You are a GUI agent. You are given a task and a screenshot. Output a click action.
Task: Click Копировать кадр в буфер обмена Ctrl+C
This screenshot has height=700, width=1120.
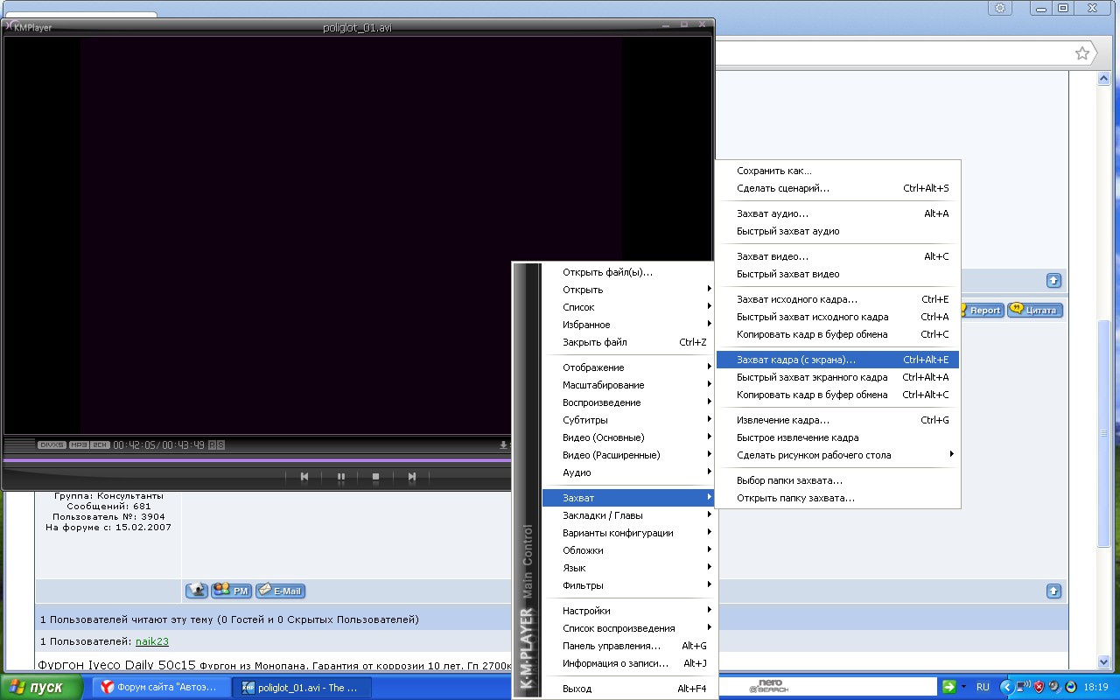838,334
